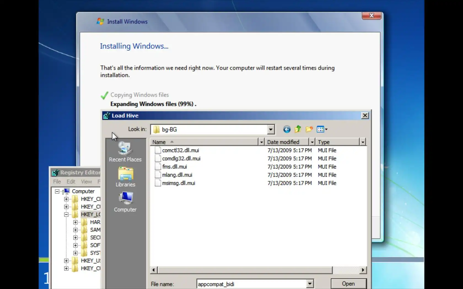Image resolution: width=463 pixels, height=289 pixels.
Task: Open the Name column filter dropdown arrow
Action: 261,142
